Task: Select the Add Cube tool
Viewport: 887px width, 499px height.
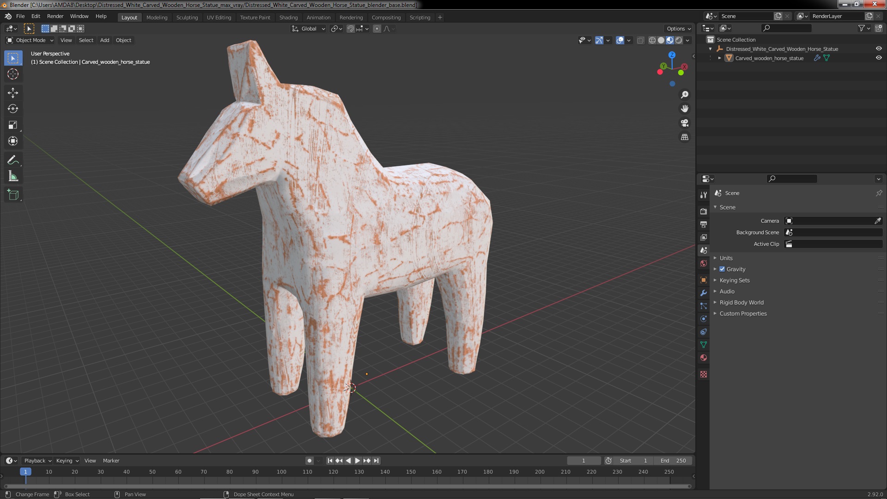Action: (13, 195)
